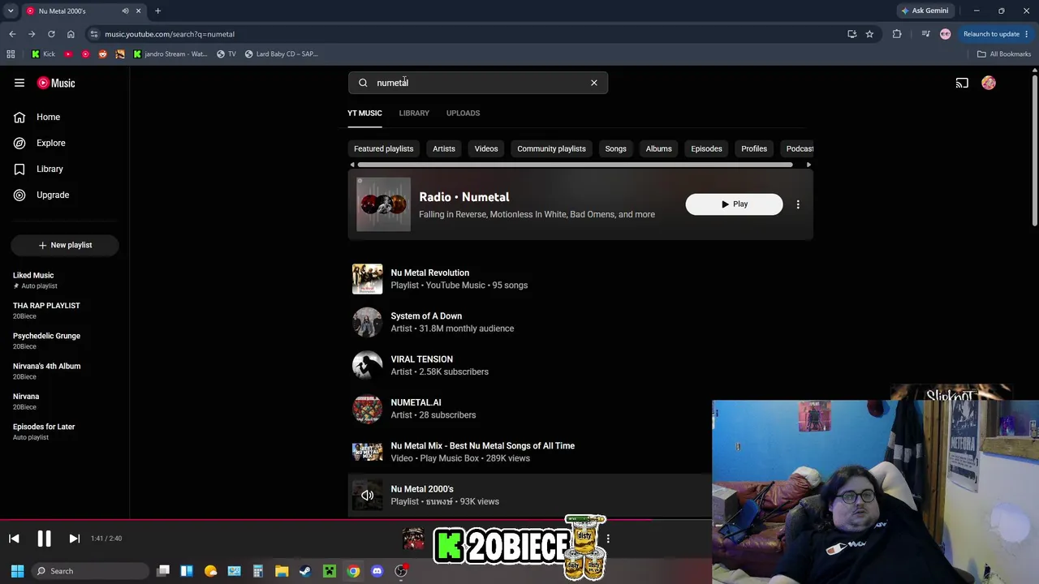The width and height of the screenshot is (1039, 584).
Task: Click the search magnifier icon in the search box
Action: tap(363, 83)
